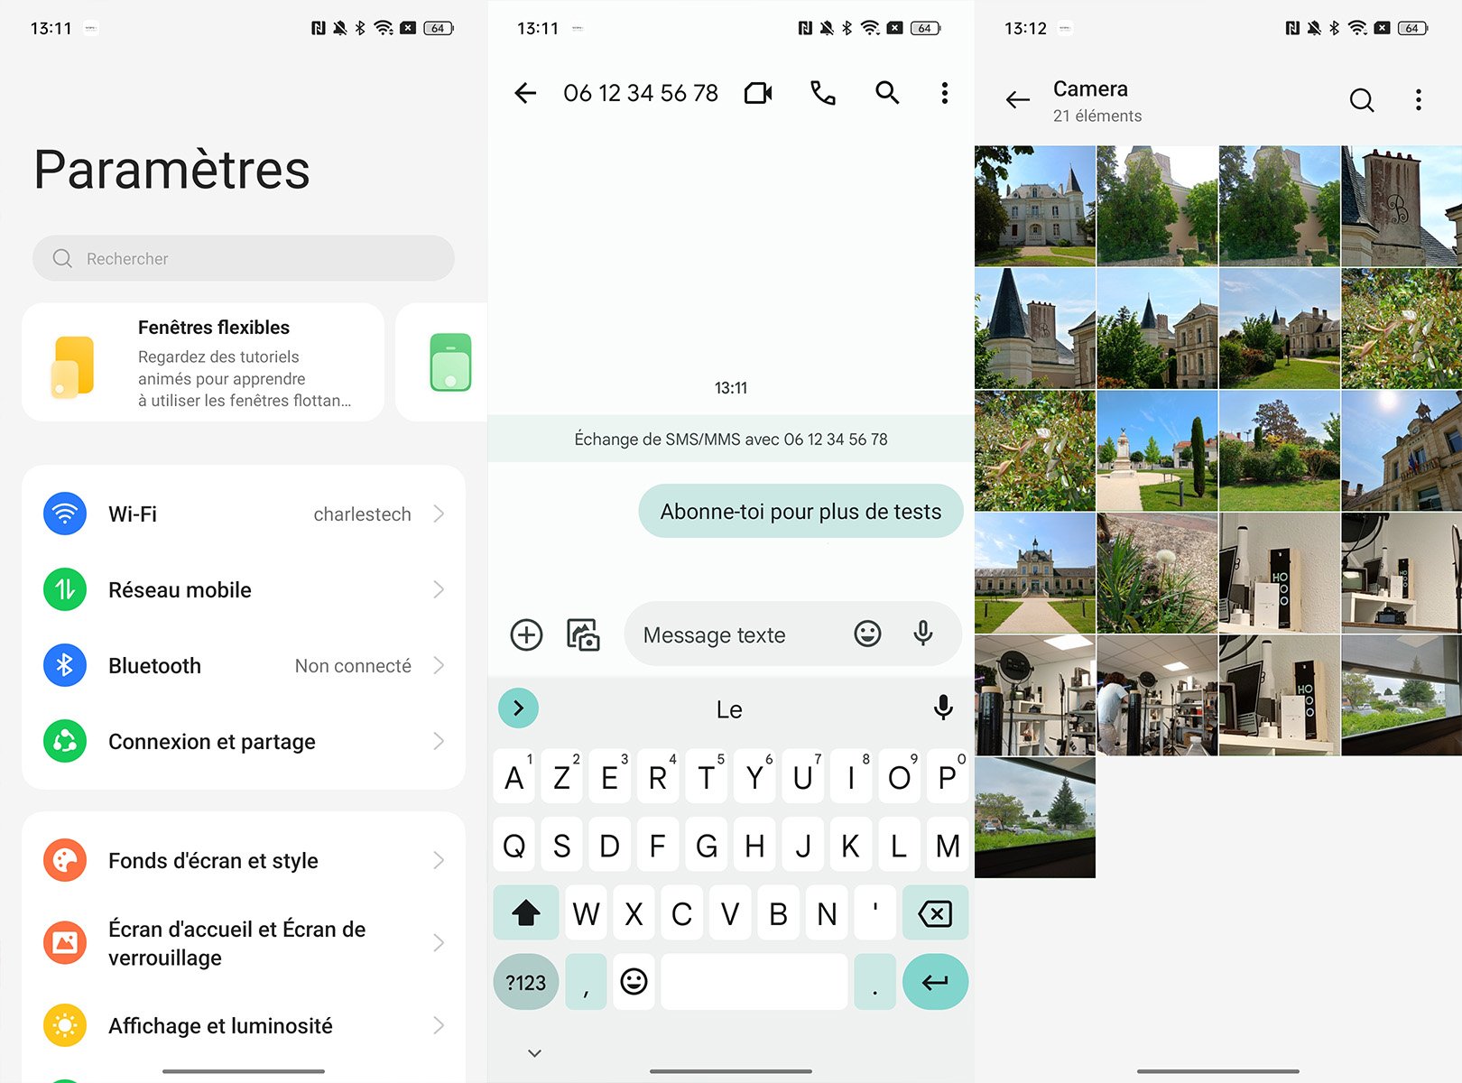The height and width of the screenshot is (1083, 1462).
Task: Tap the Connexion et partage icon
Action: tap(65, 741)
